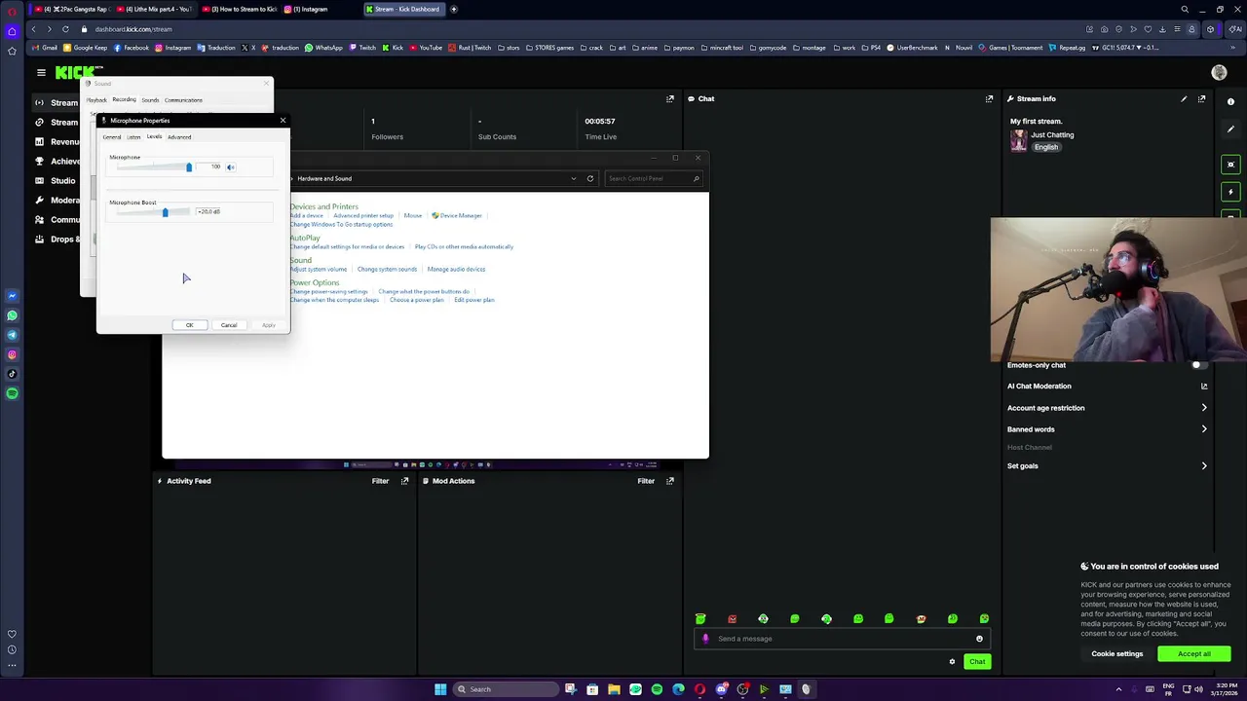
Task: Click the English language tag
Action: [x=1046, y=148]
